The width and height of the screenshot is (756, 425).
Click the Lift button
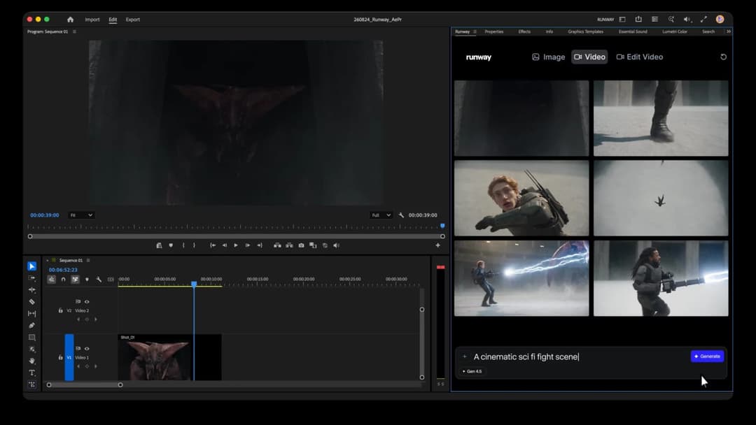277,245
